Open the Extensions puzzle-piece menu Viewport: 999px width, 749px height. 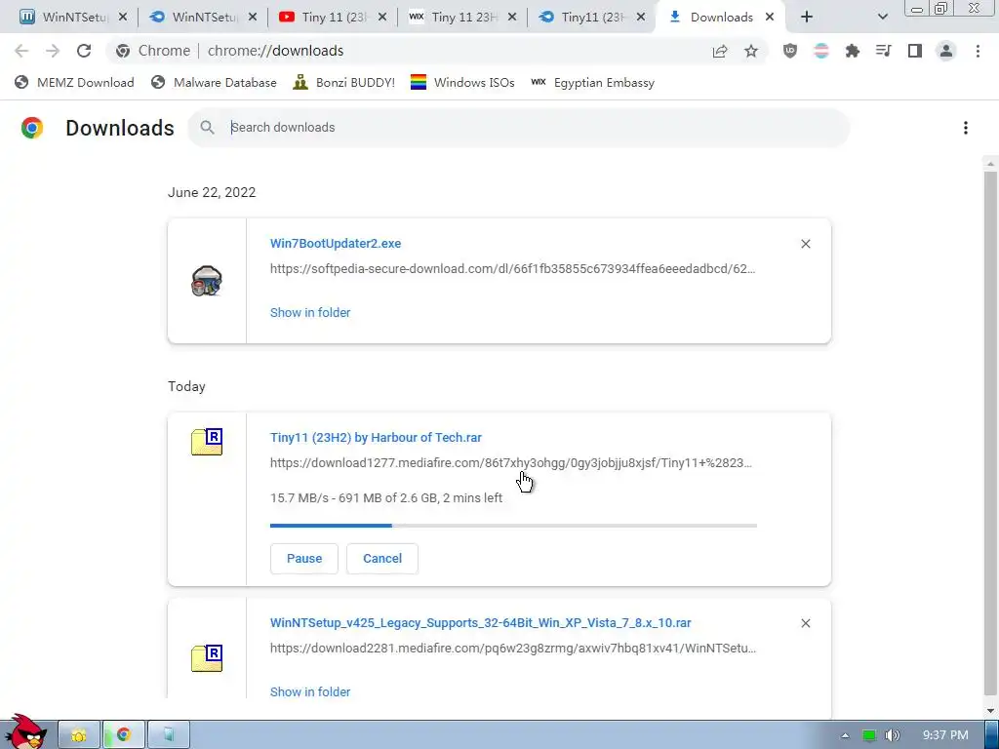[x=853, y=51]
